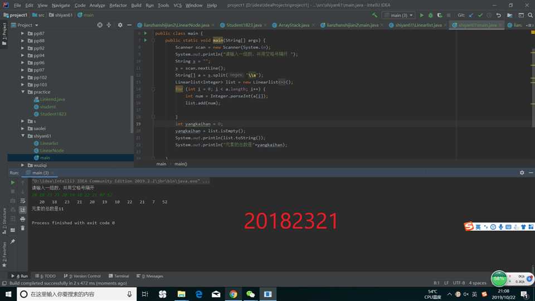Expand the pp102 folder
This screenshot has width=535, height=301.
click(22, 77)
